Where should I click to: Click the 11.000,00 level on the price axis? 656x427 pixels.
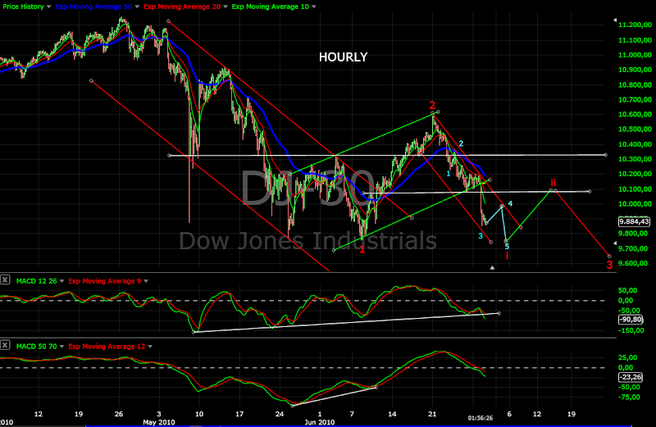tap(635, 55)
